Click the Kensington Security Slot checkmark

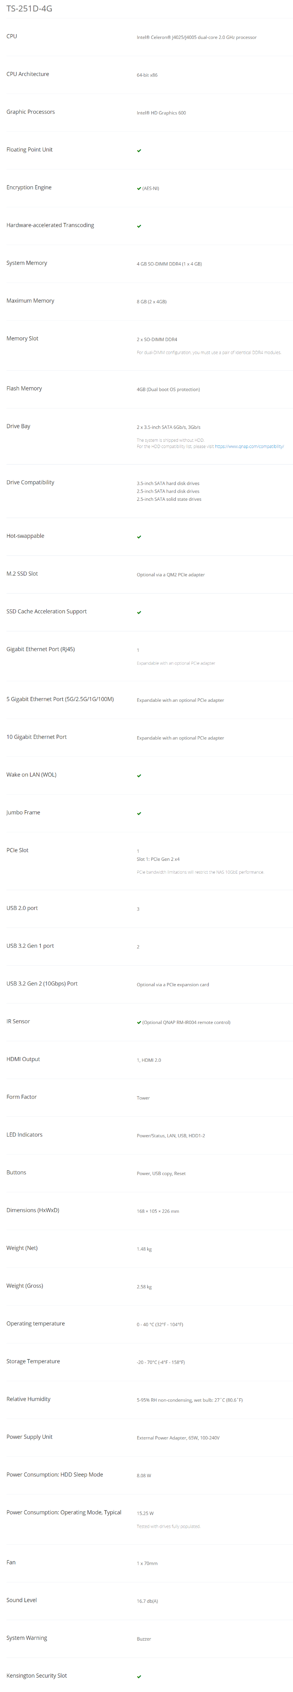139,1676
